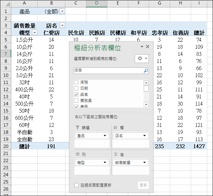
Task: Click the field list scroll down arrow
Action: point(146,105)
